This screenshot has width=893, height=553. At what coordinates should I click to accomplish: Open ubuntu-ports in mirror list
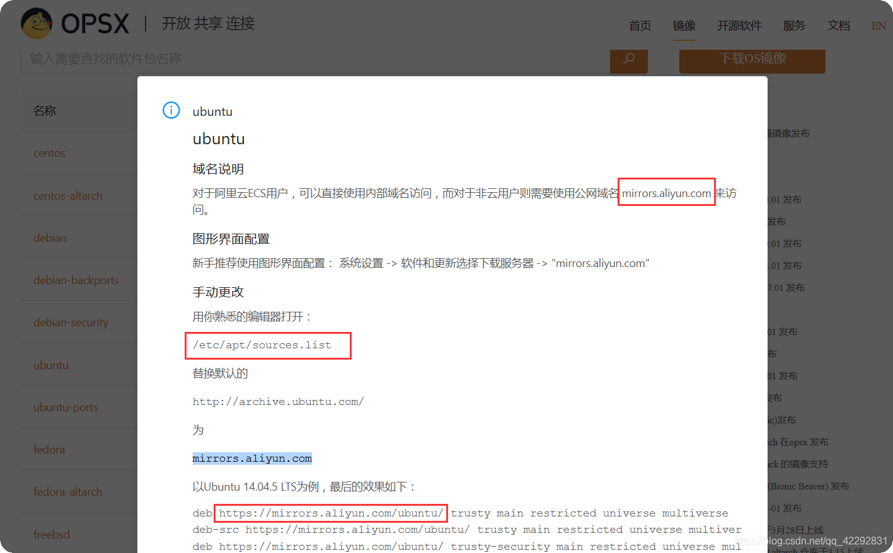(x=66, y=408)
